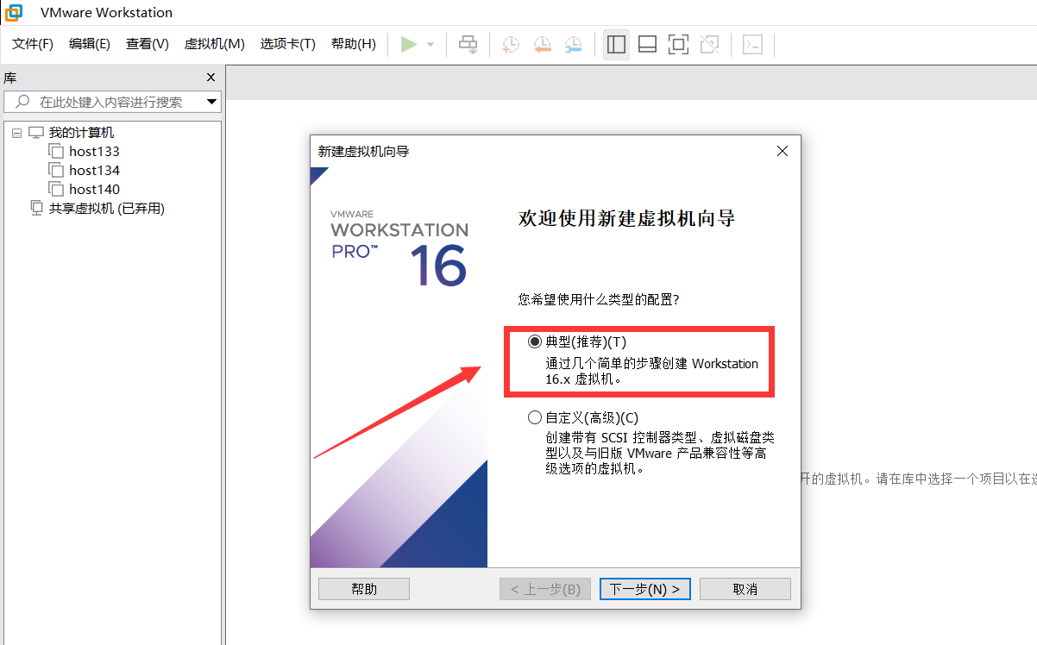Click the shared VMs icon in tree
This screenshot has height=645, width=1037.
[36, 208]
